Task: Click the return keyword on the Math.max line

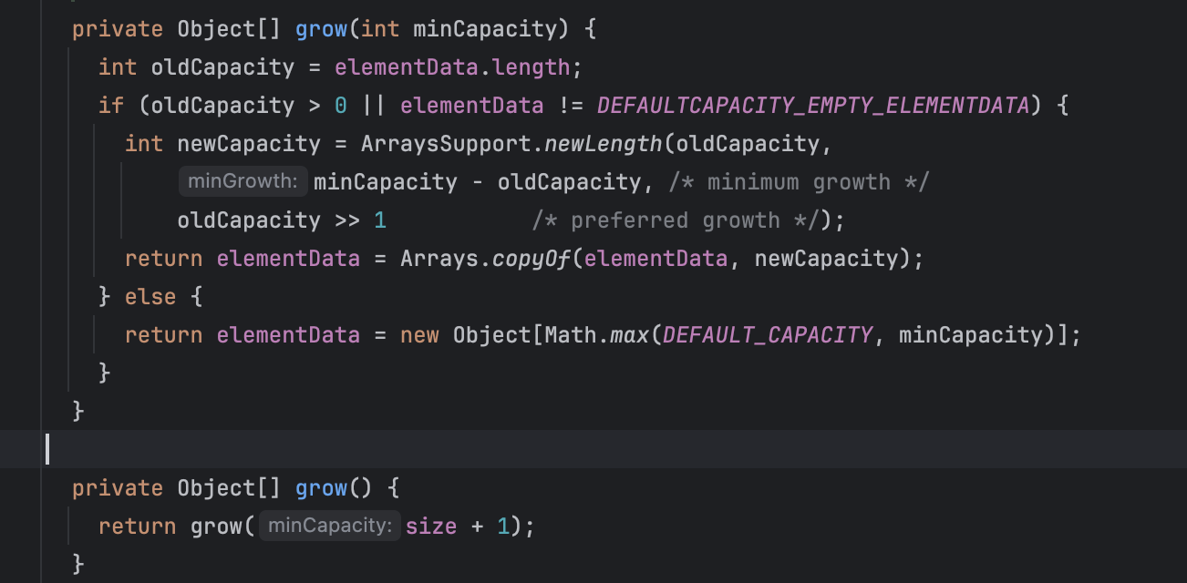Action: click(x=164, y=335)
